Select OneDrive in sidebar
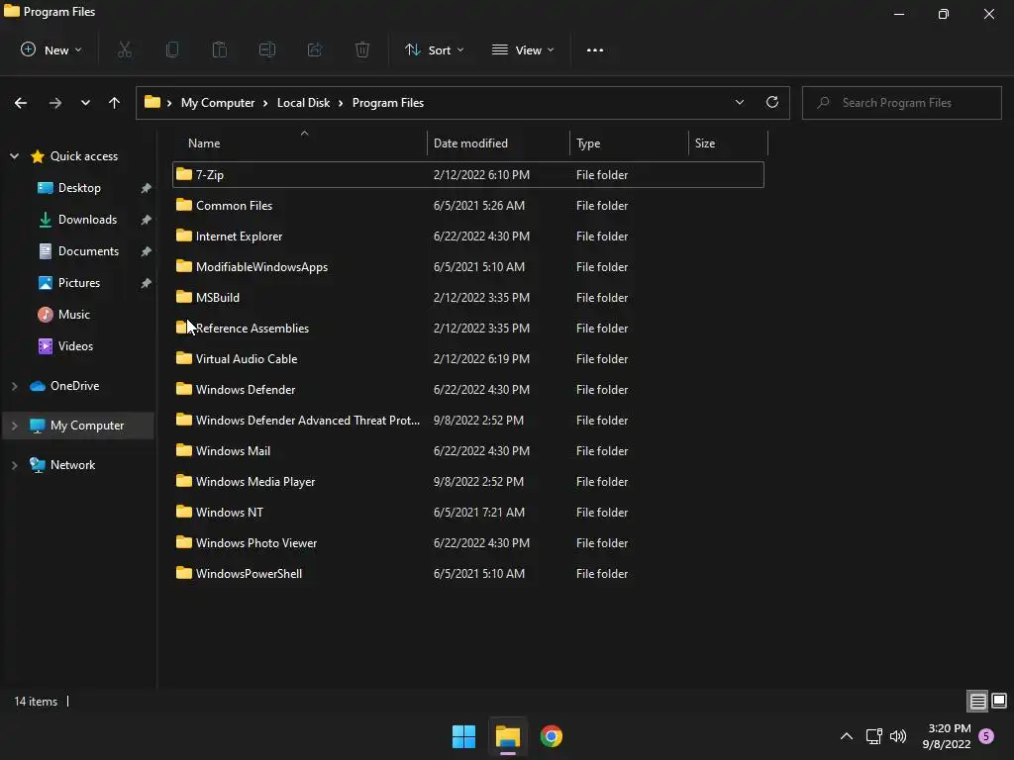Image resolution: width=1014 pixels, height=760 pixels. (75, 386)
